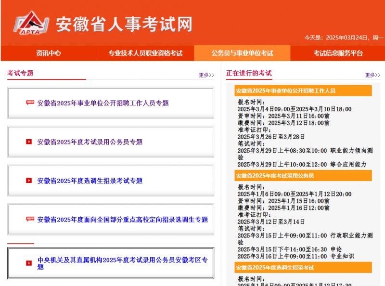
Task: Select the 公务员与事业单位考试 tab
Action: (x=242, y=53)
